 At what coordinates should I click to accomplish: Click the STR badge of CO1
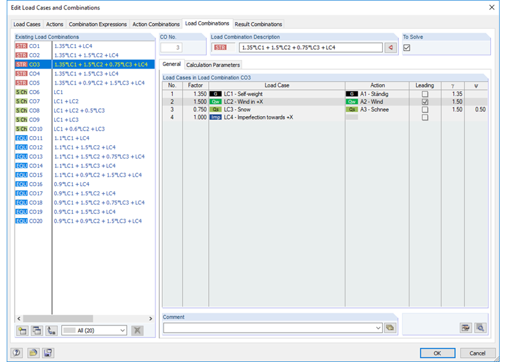pos(21,46)
